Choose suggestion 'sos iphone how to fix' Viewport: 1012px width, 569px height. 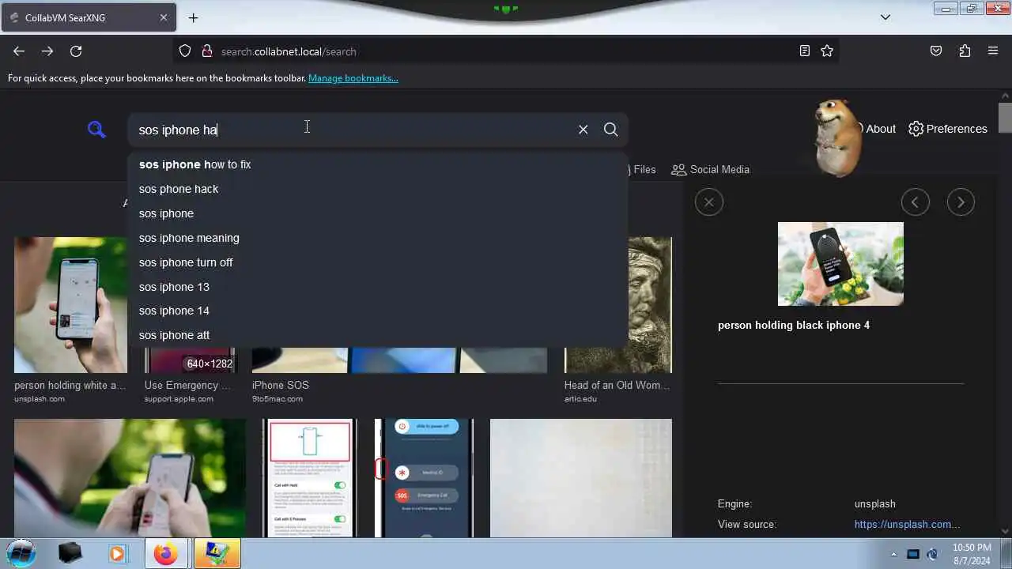[377, 164]
